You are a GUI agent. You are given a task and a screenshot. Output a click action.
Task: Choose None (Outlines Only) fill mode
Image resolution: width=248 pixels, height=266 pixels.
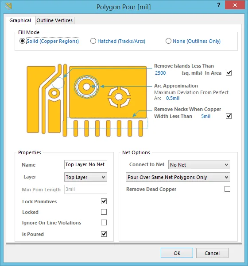[x=168, y=41]
